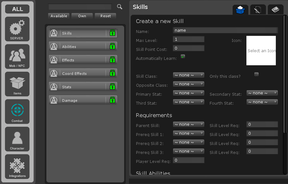Open the Integrations puzzle category
288x184 pixels.
click(17, 166)
